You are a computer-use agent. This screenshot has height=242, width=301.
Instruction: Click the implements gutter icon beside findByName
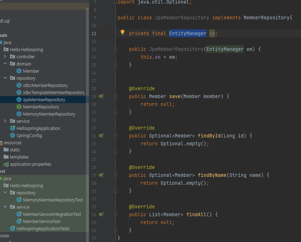point(101,175)
